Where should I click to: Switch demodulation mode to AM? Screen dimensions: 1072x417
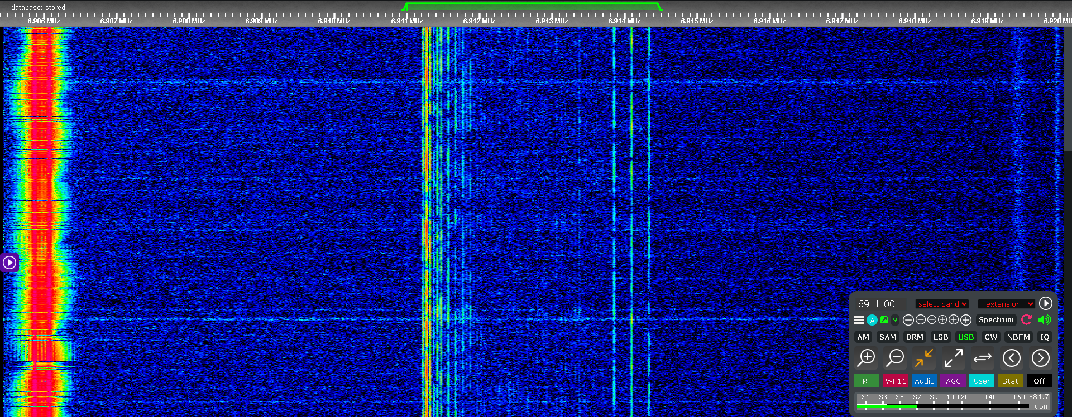pyautogui.click(x=863, y=337)
